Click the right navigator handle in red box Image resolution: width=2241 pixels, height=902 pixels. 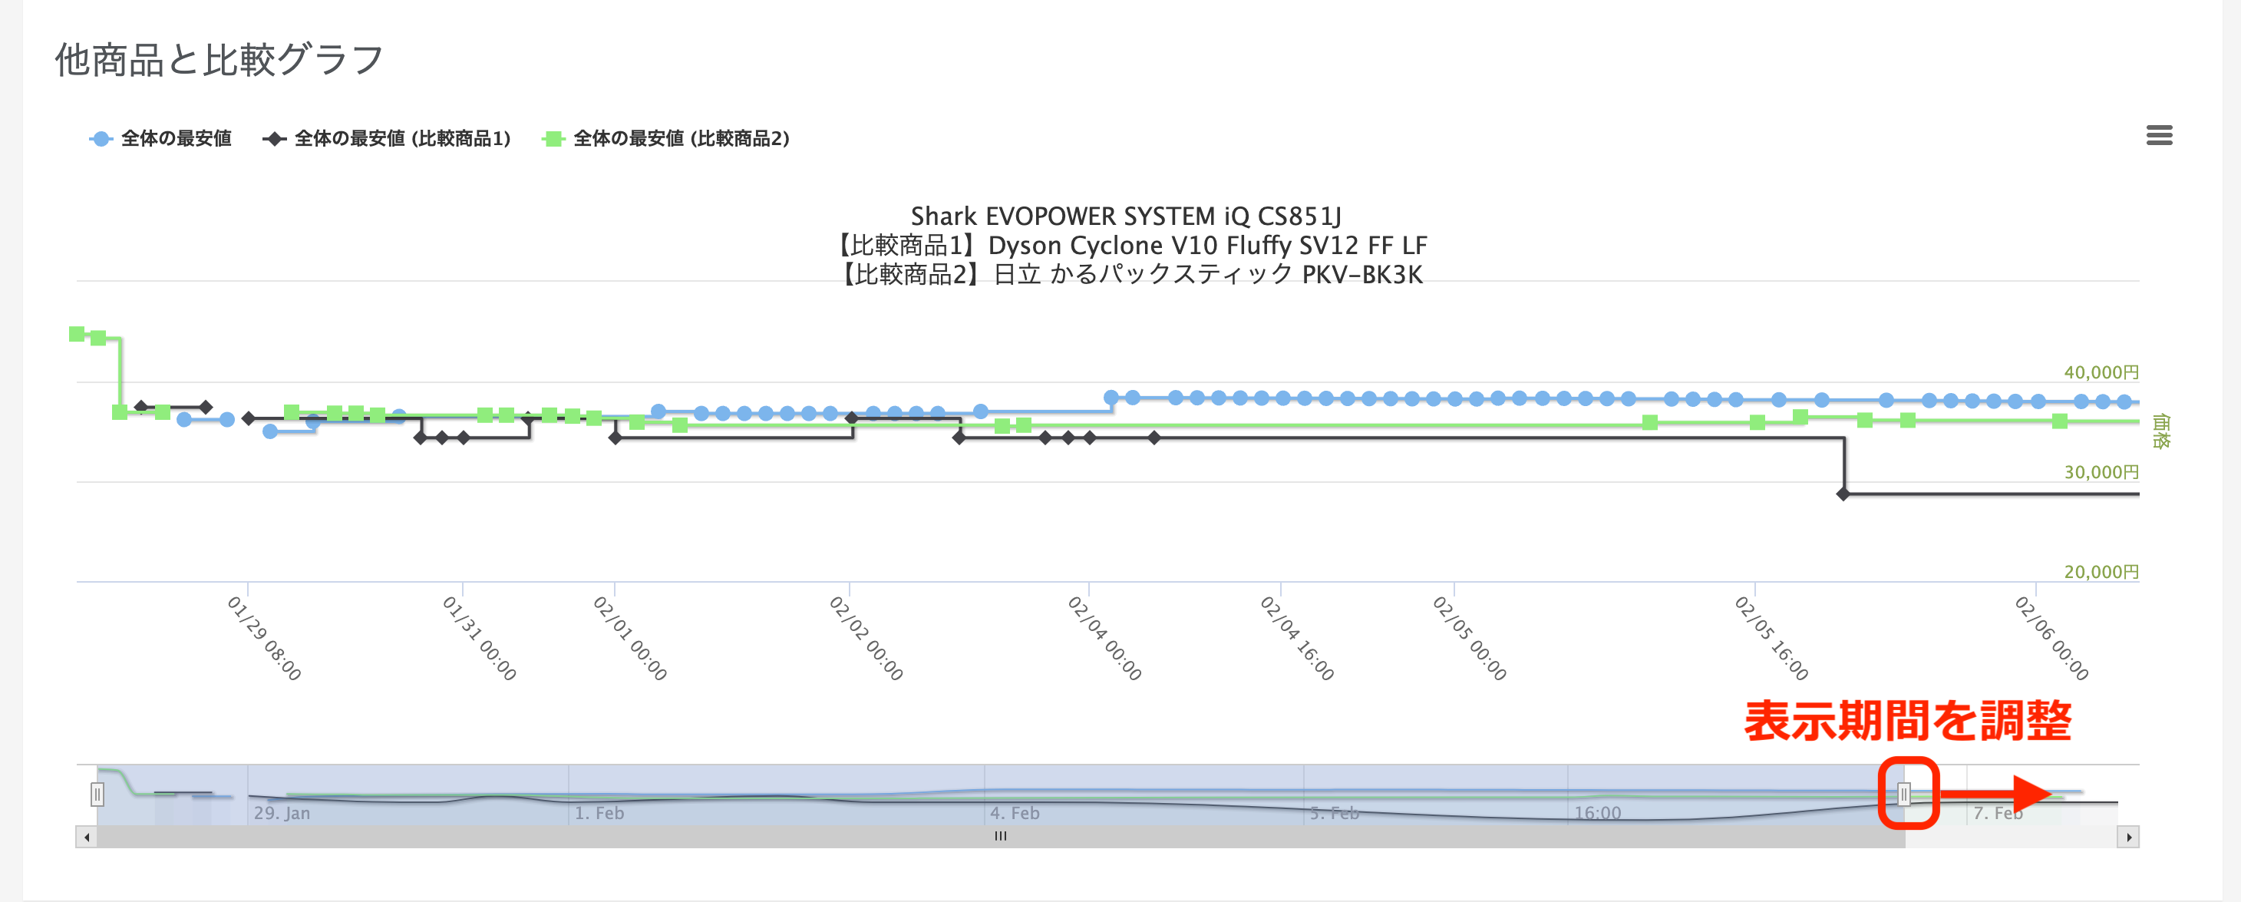[x=1903, y=794]
